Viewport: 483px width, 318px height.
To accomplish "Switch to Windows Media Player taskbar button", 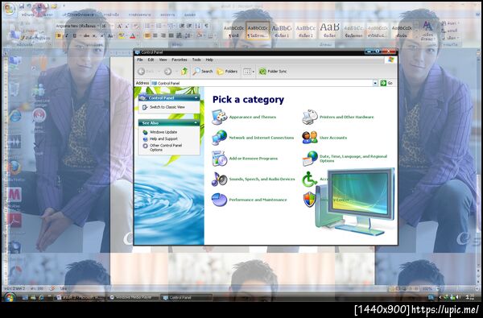I will [x=133, y=298].
